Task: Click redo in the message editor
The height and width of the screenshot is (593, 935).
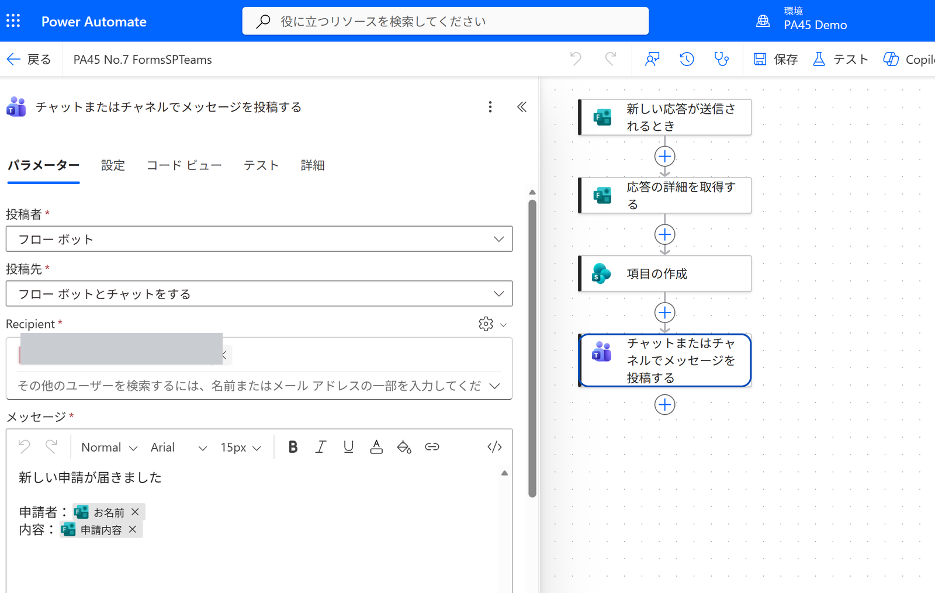Action: coord(51,447)
